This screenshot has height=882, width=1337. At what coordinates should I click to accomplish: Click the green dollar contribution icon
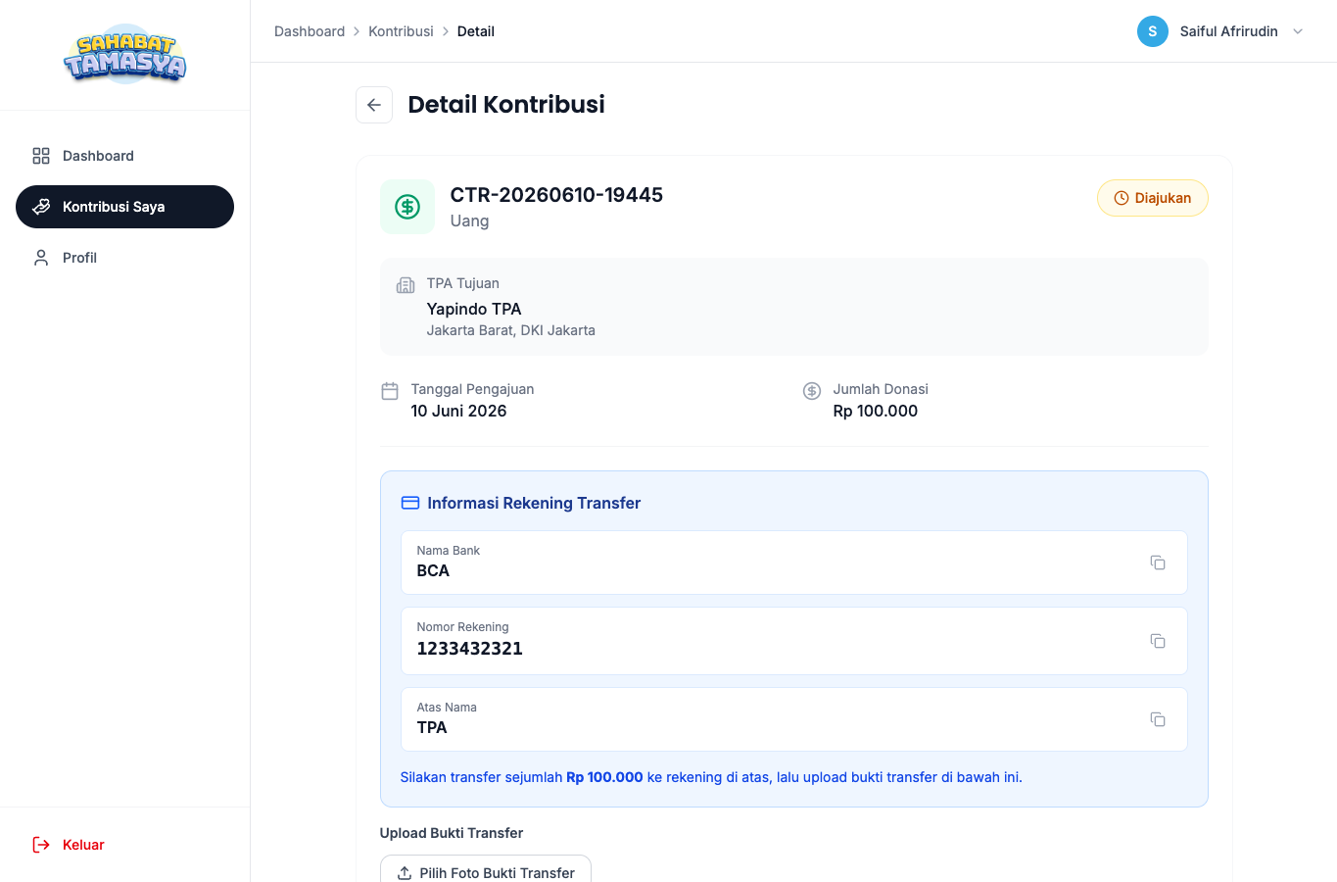(407, 207)
